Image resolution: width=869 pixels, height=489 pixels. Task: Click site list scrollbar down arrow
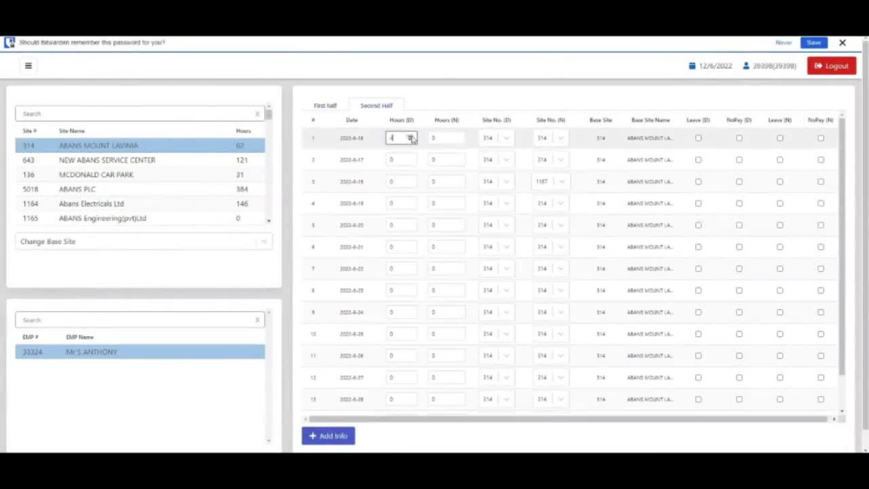(269, 221)
